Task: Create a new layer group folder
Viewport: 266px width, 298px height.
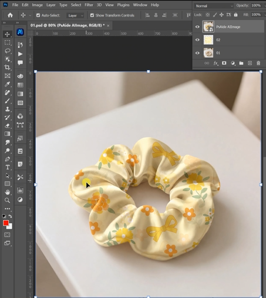Action: click(241, 63)
